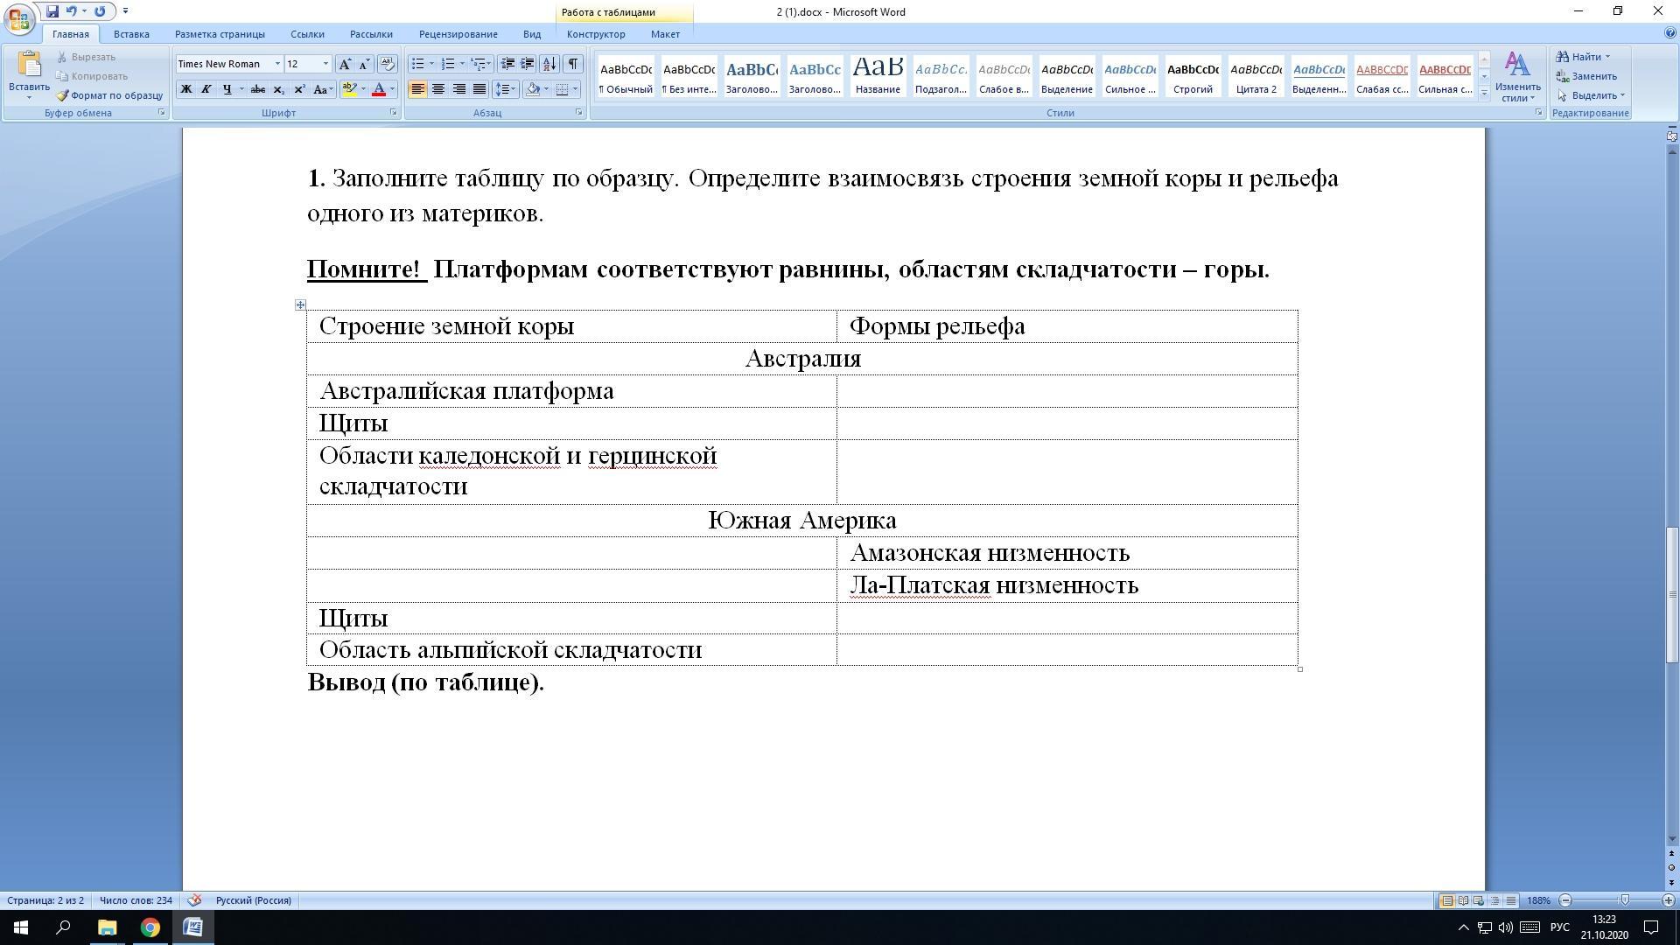Toggle paragraph marks (¶) display
Viewport: 1680px width, 945px height.
coord(572,64)
